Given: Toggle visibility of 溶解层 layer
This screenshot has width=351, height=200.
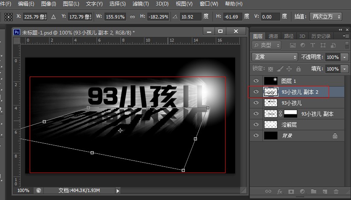Looking at the screenshot, I should tap(256, 125).
